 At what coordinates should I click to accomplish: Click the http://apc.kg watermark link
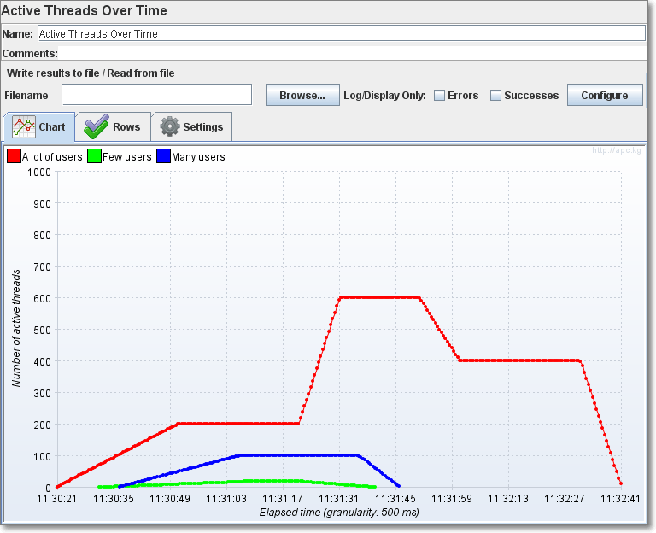pos(616,150)
